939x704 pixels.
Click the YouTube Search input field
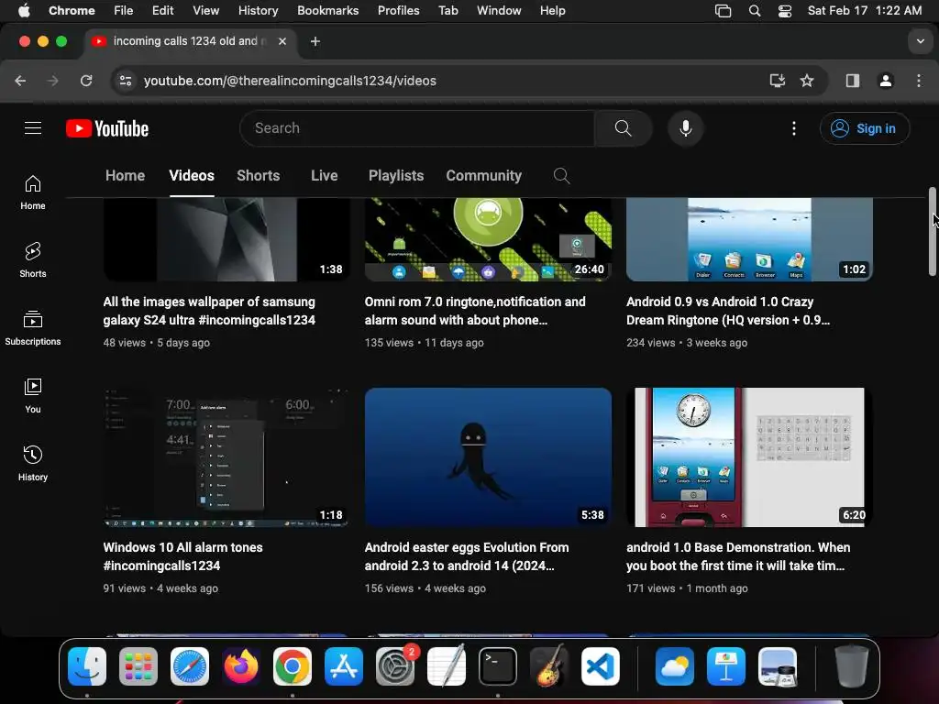click(x=419, y=128)
